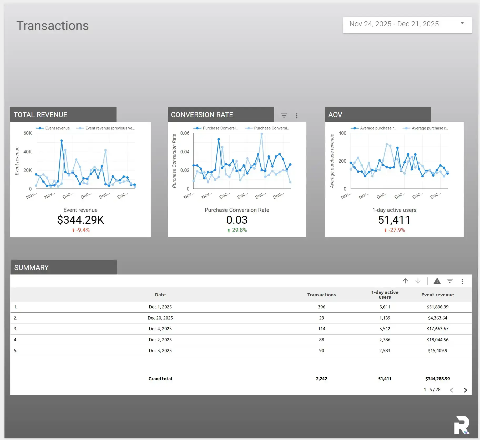The width and height of the screenshot is (480, 440).
Task: Click the sort descending arrow in Summary toolbar
Action: pos(418,281)
